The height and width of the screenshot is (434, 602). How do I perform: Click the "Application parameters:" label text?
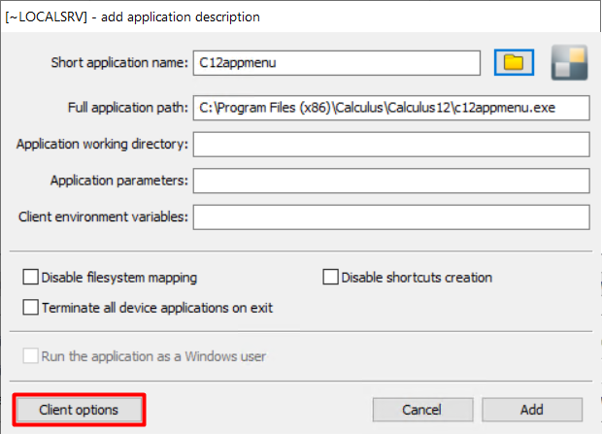click(118, 181)
